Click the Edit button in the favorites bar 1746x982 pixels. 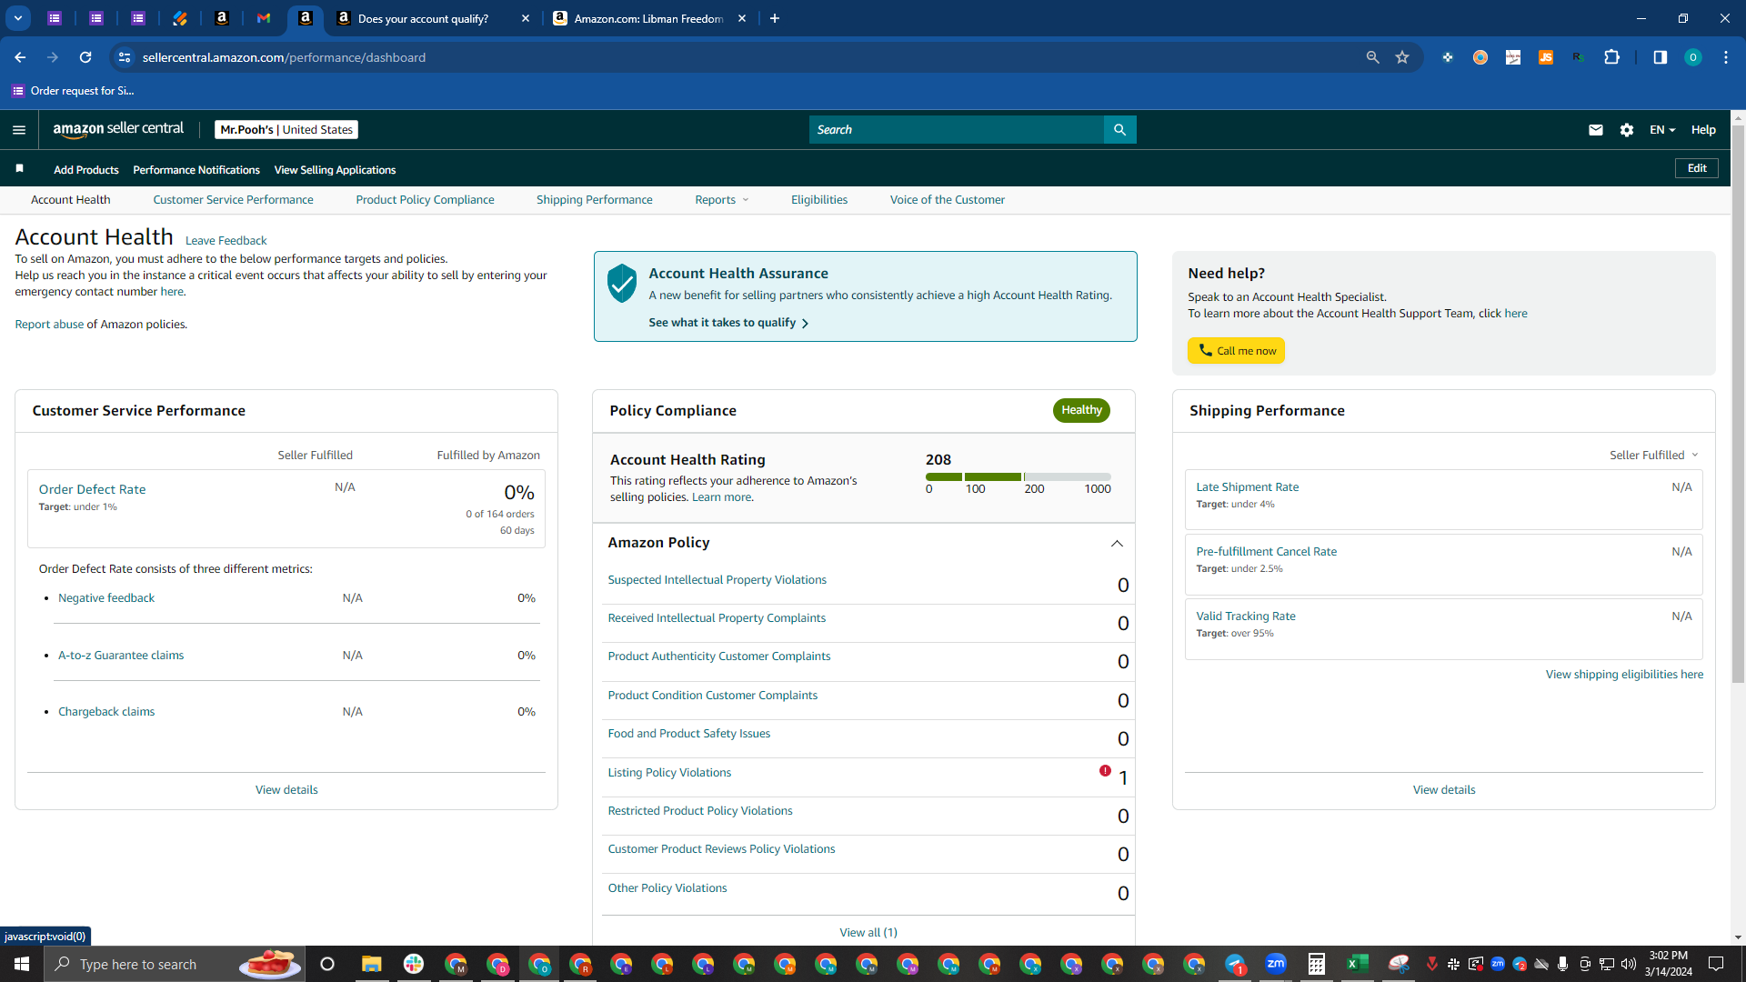tap(1697, 168)
